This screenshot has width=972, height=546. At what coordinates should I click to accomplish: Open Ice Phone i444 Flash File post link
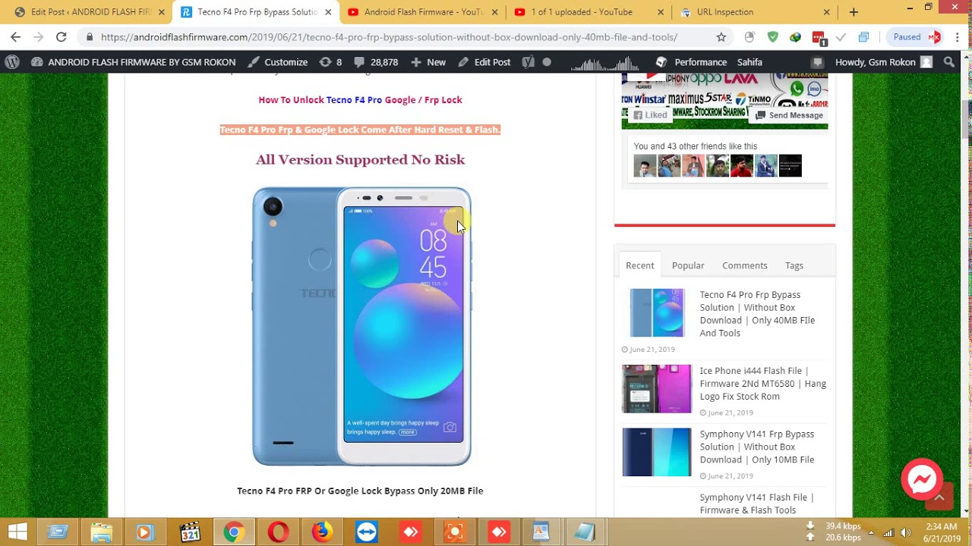pyautogui.click(x=762, y=384)
